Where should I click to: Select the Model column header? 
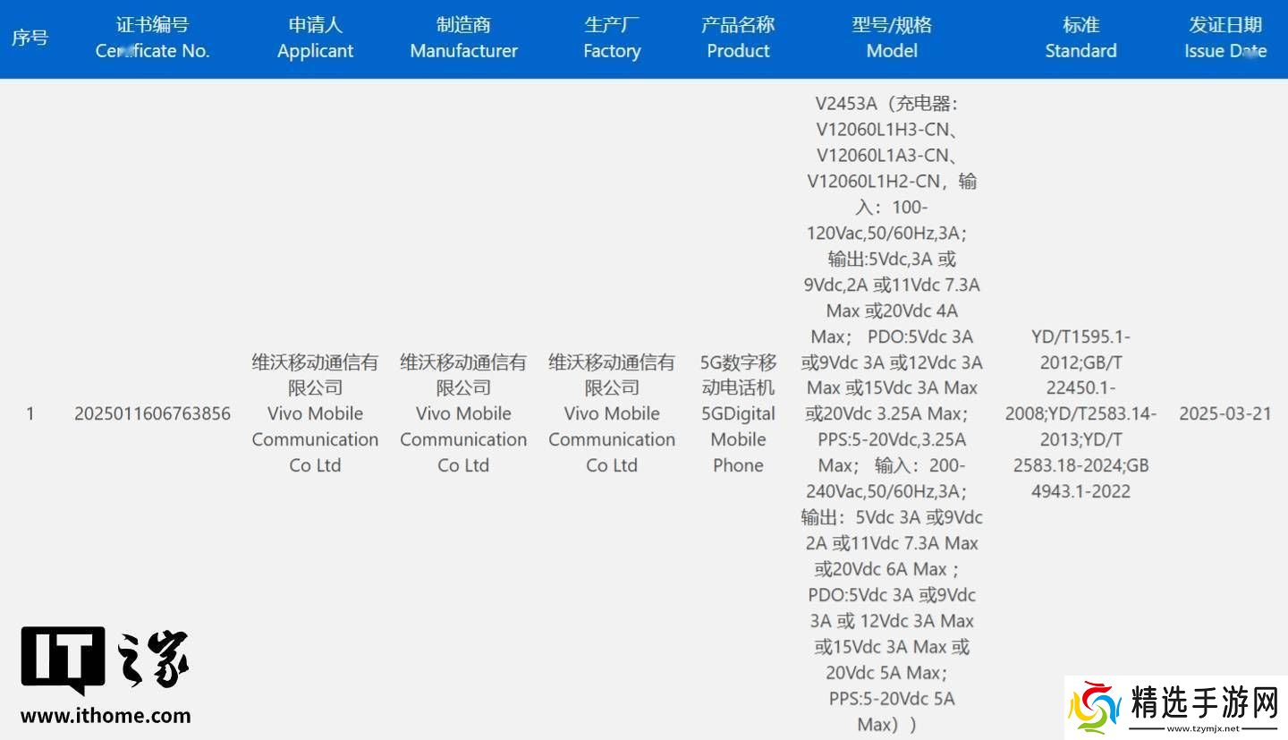(892, 38)
